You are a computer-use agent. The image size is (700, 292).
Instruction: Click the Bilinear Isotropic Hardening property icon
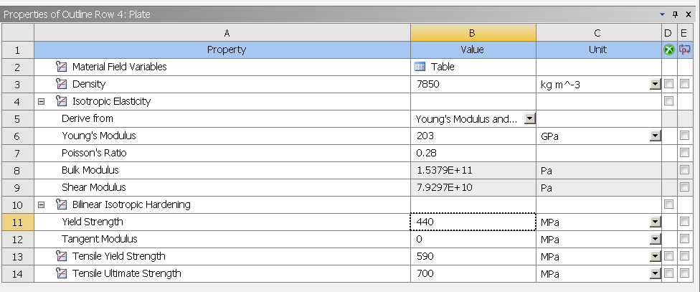[x=61, y=204]
